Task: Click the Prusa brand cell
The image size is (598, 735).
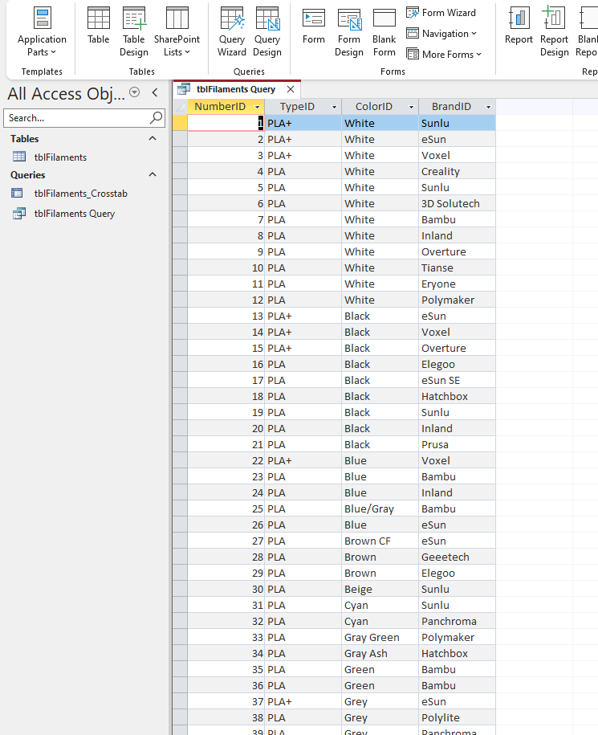Action: click(x=457, y=444)
